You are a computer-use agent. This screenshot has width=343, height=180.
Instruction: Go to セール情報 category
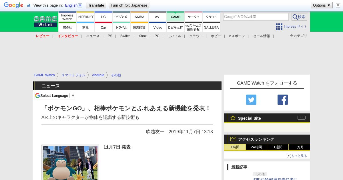pyautogui.click(x=262, y=36)
